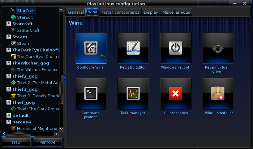Screen dimensions: 253x149
Task: Click the list's scroll up arrow
Action: [x=61, y=10]
